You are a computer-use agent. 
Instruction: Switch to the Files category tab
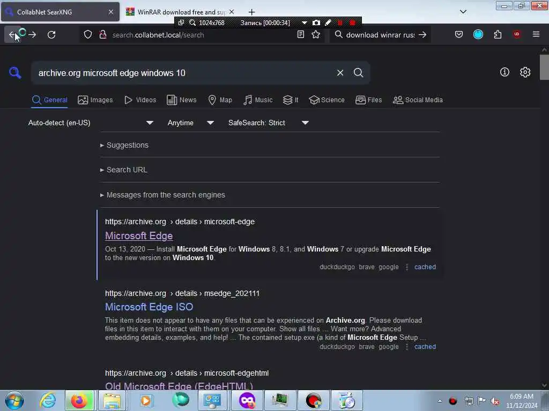tap(368, 100)
